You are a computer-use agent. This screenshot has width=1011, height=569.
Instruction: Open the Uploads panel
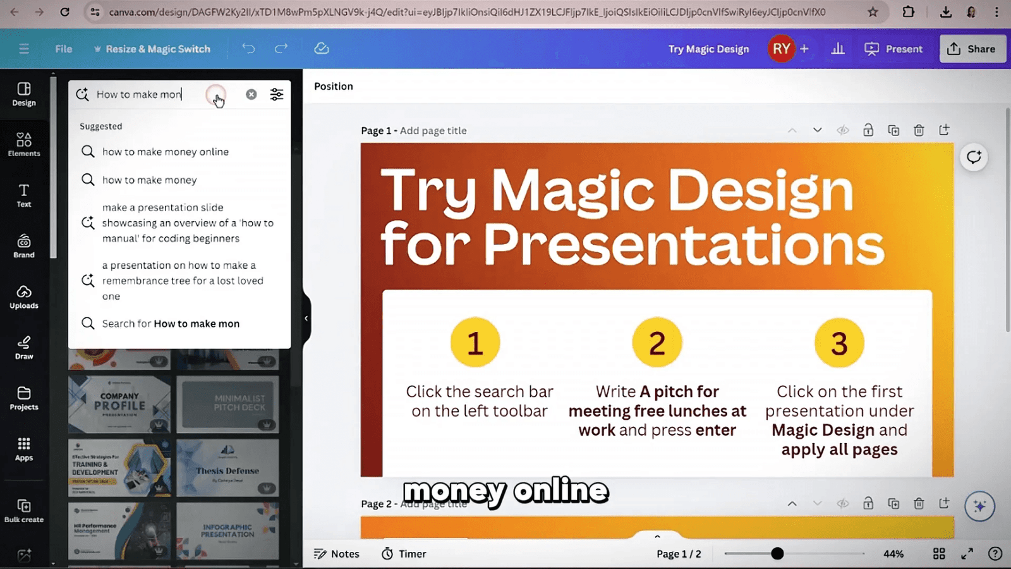coord(24,297)
